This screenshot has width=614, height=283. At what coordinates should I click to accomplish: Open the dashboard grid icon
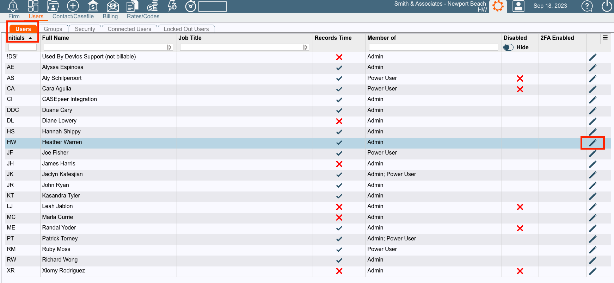33,6
